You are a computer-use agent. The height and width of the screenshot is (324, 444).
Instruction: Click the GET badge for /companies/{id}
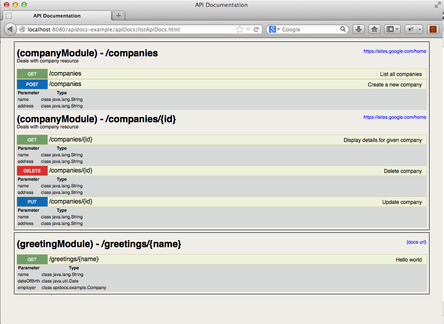(32, 140)
